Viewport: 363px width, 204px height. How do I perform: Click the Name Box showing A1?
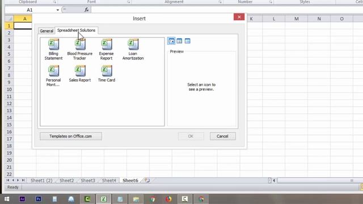(29, 10)
